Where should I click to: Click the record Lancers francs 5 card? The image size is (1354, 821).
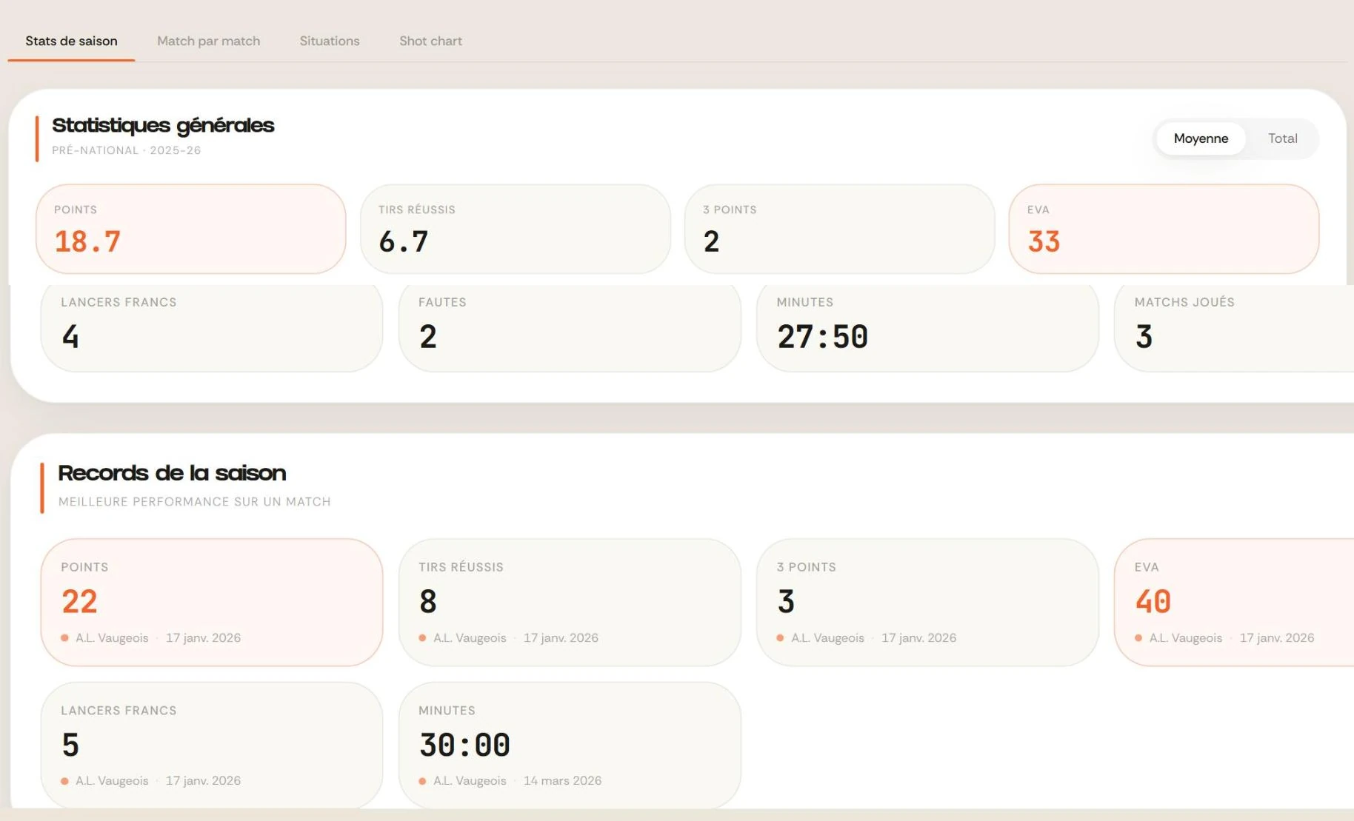click(212, 745)
